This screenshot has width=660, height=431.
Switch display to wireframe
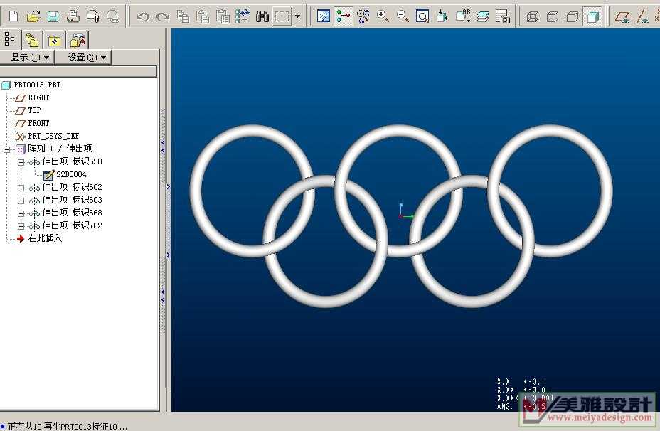coord(533,16)
